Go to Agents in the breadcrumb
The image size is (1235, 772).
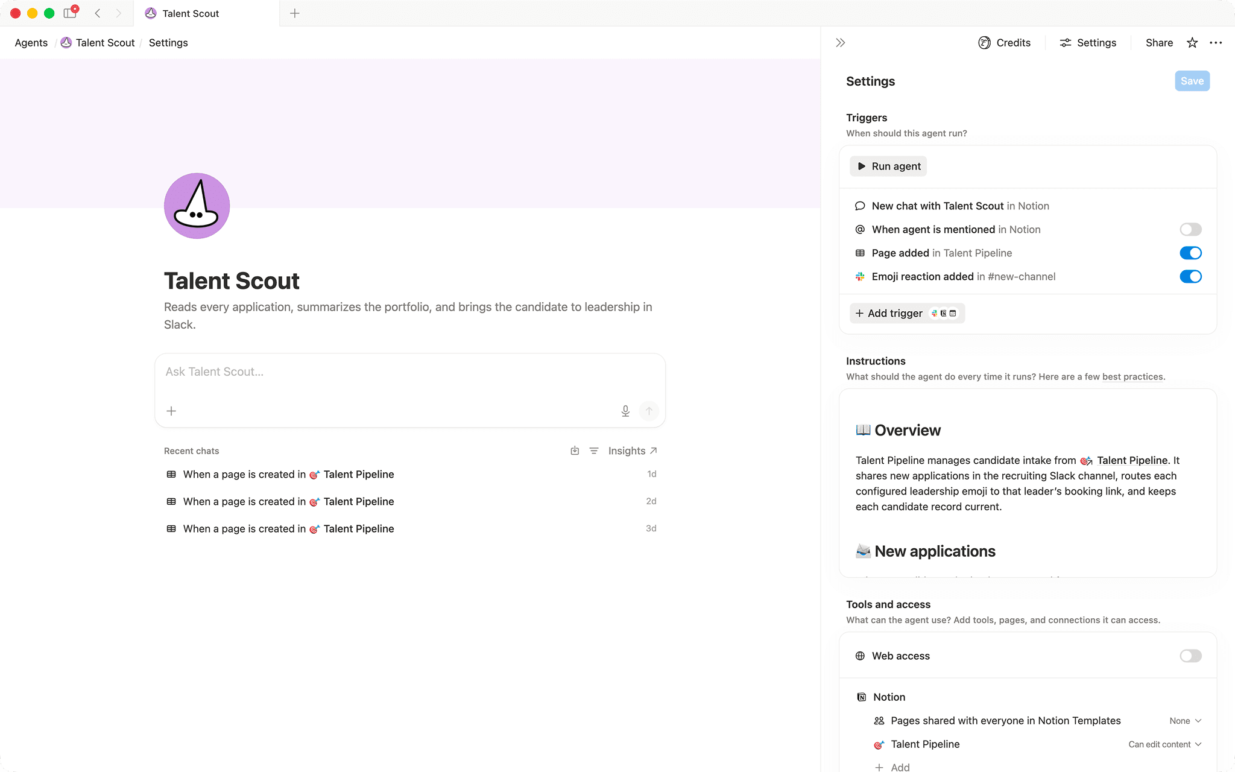(x=31, y=43)
